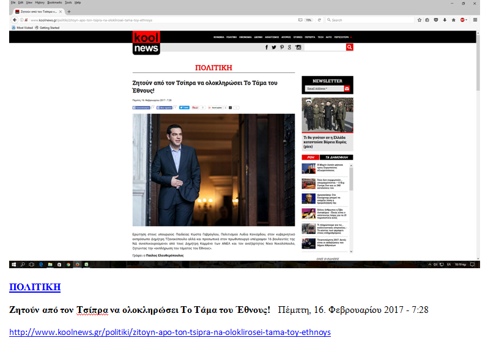Screen dimensions: 488x357
Task: Go to Firefox home page icon
Action: point(453,20)
